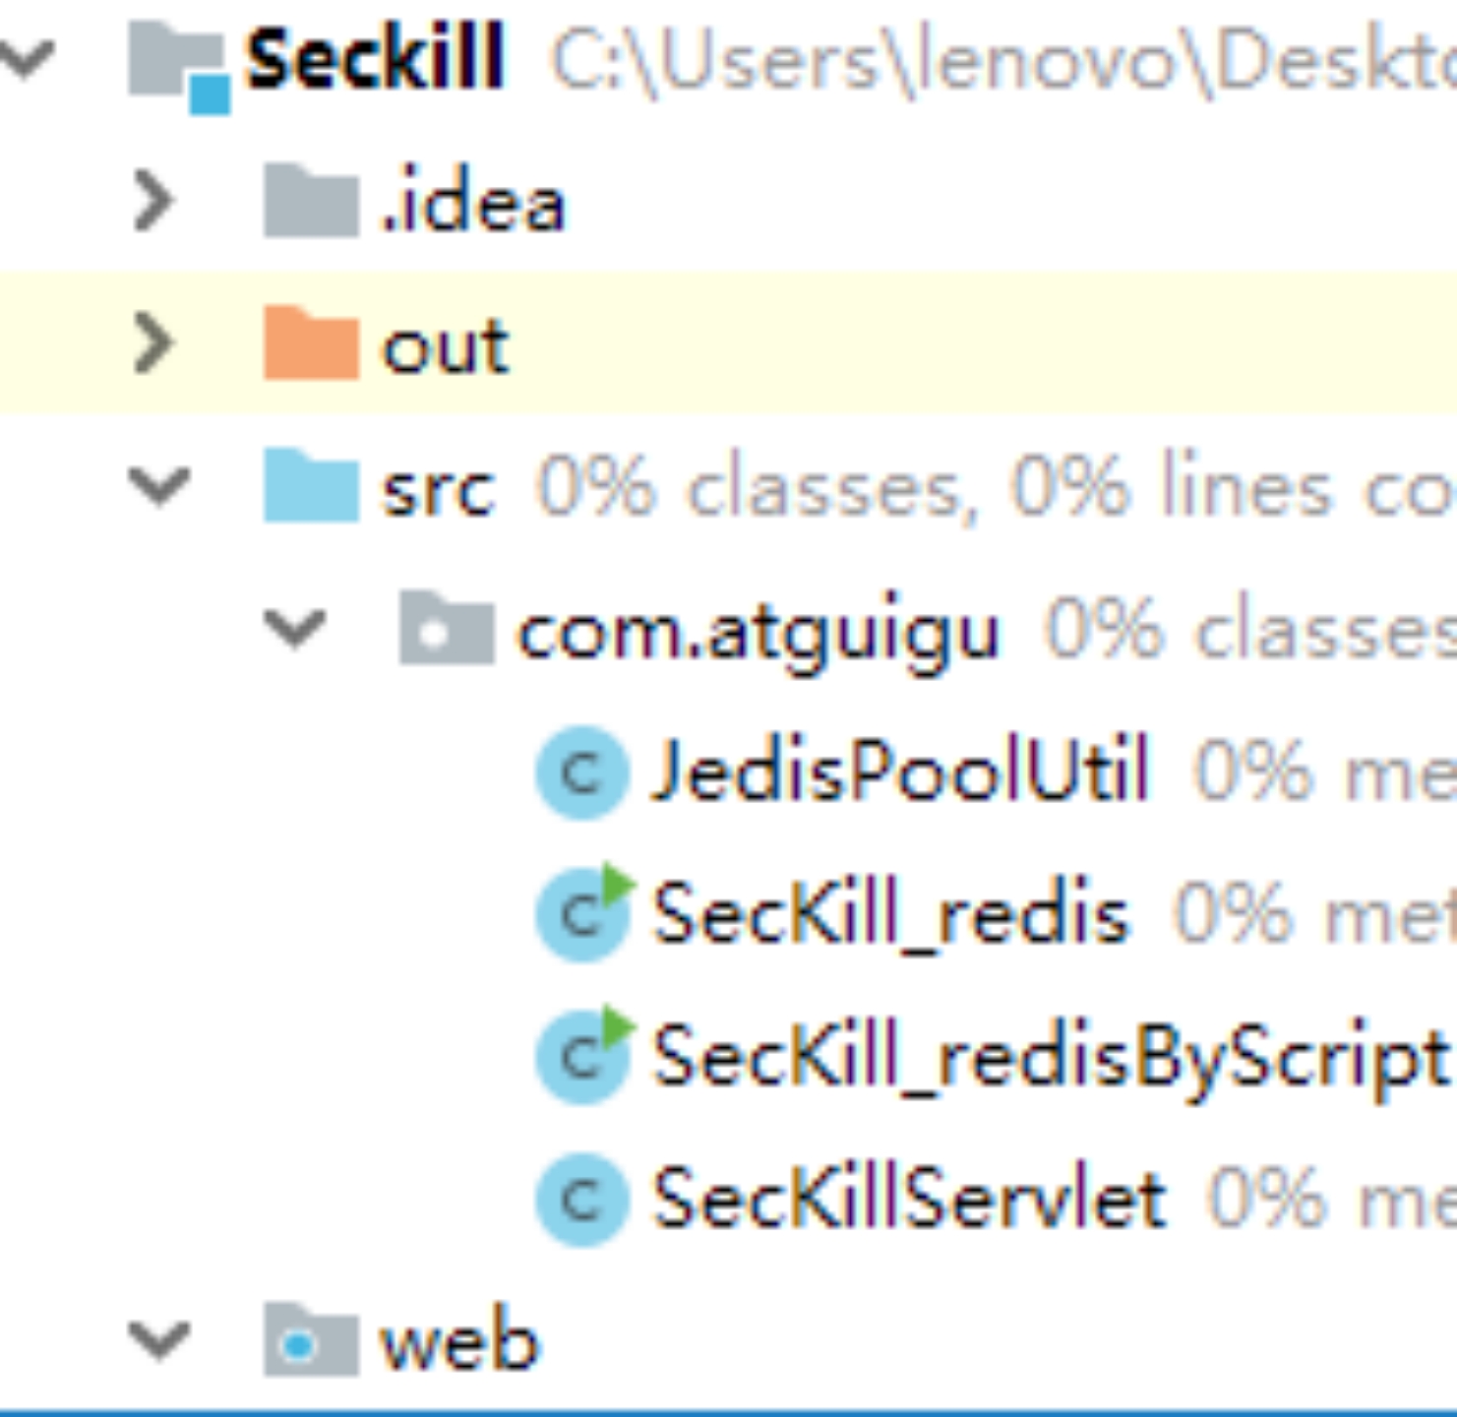Screen dimensions: 1457x1417
Task: Click the runnable SecKill_redis class icon
Action: [581, 915]
